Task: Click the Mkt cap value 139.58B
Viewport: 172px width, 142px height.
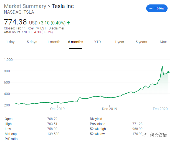Action: point(53,134)
